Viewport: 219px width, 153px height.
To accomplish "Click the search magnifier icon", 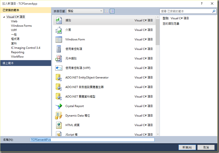I will tap(214, 11).
